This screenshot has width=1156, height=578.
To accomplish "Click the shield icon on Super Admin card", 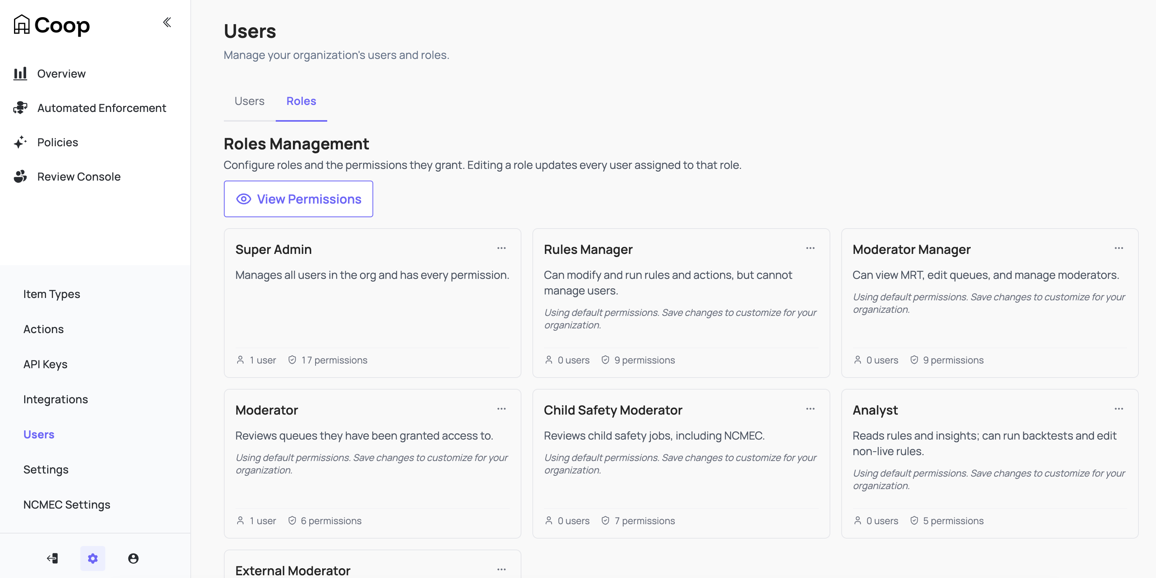I will click(292, 360).
